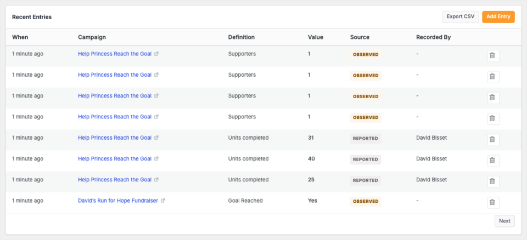Click David Bisset in the value 40 row
Viewport: 527px width, 240px height.
coord(431,159)
